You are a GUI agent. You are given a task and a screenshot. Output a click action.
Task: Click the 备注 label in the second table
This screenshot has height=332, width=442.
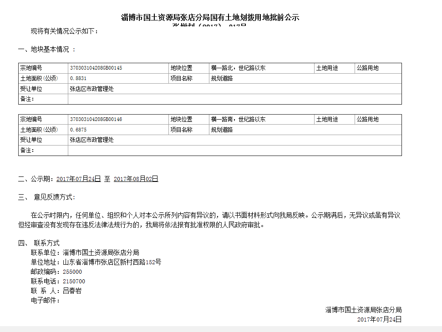(27, 151)
